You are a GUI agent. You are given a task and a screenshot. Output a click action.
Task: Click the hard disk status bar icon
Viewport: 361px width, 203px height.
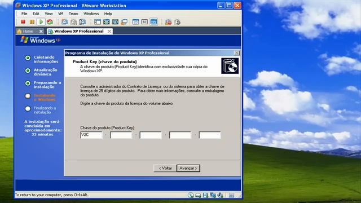pos(198,196)
